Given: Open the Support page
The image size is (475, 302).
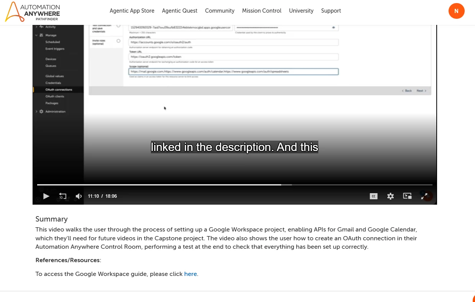Looking at the screenshot, I should (x=331, y=11).
